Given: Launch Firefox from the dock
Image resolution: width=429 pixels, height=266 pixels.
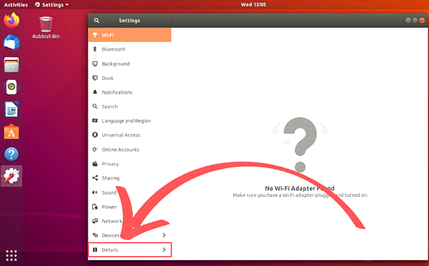Looking at the screenshot, I should (11, 20).
